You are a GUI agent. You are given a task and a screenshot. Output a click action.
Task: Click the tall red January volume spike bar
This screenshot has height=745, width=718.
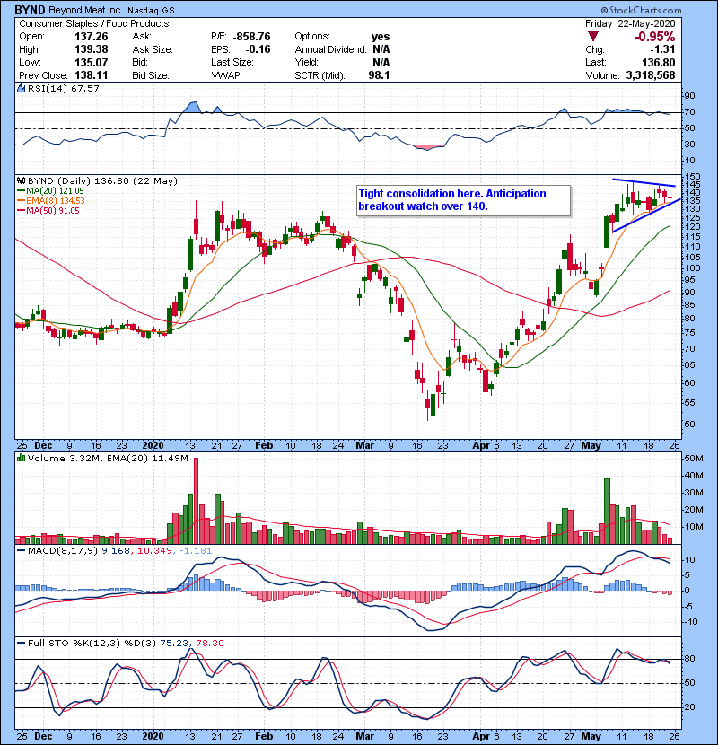(197, 501)
